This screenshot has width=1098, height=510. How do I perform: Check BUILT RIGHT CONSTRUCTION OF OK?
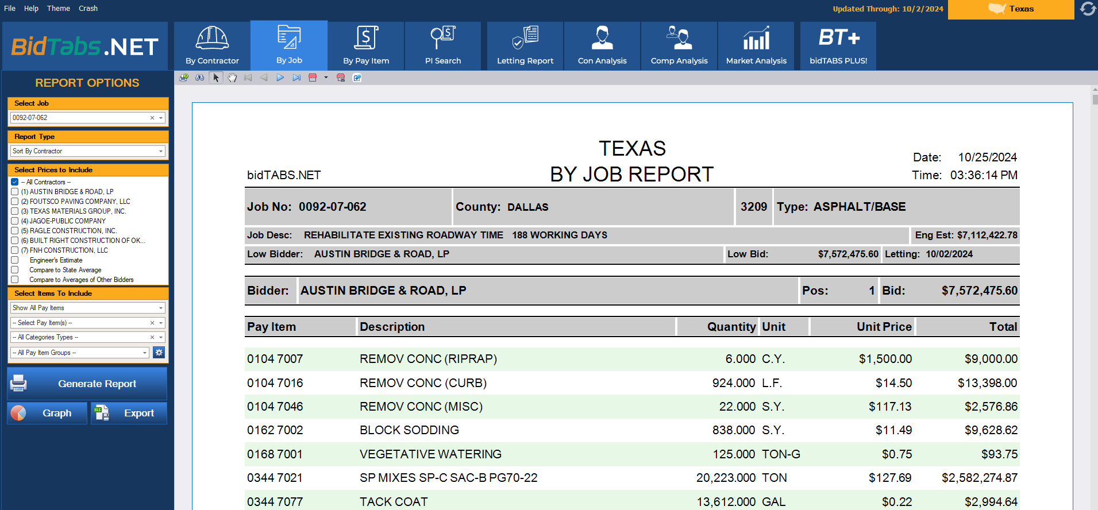(15, 241)
